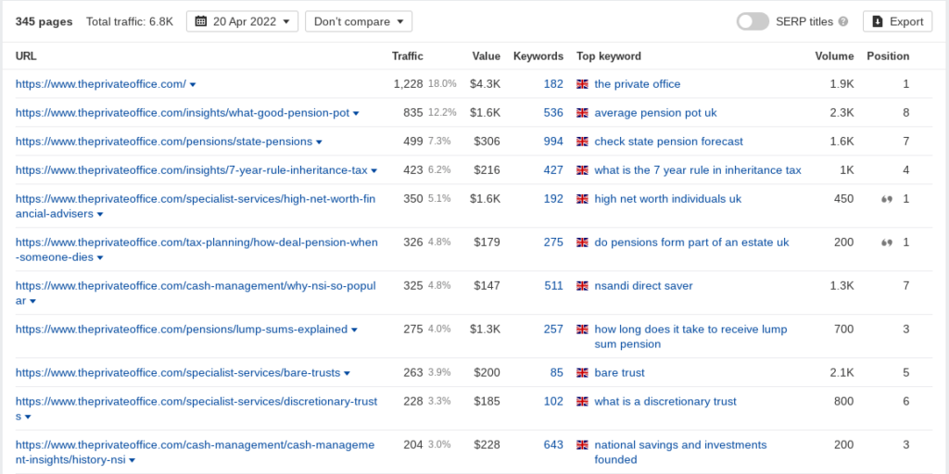Click UK flag beside 'what is a discretionary trust'

coord(582,402)
